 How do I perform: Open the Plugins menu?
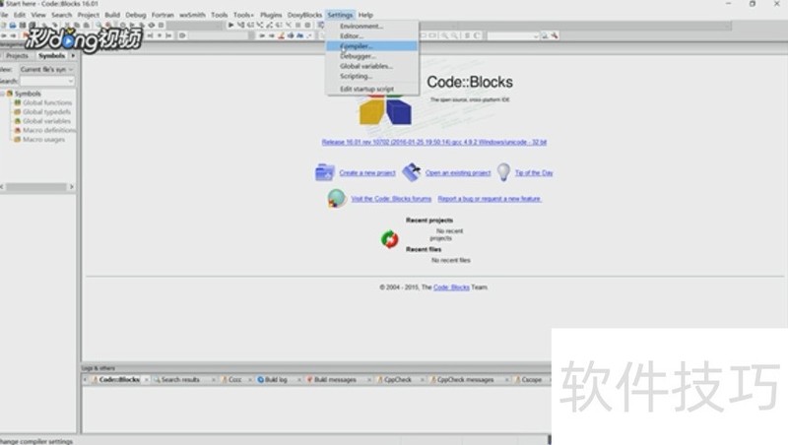[271, 15]
